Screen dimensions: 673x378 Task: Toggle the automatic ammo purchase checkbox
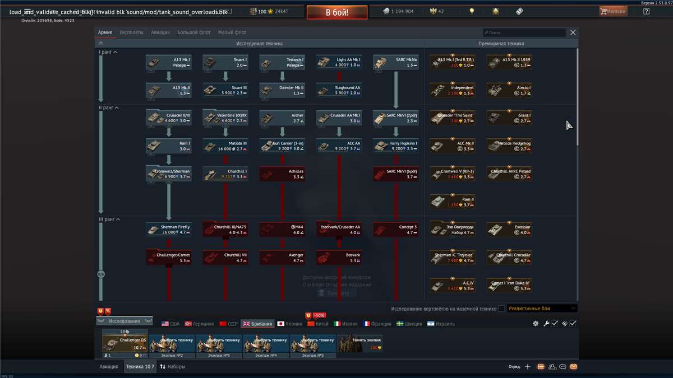[573, 323]
